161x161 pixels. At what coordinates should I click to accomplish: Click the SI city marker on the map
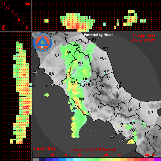[x=57, y=57]
